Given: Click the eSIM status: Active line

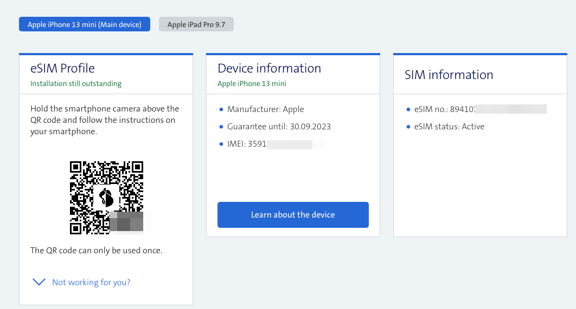Looking at the screenshot, I should coord(449,127).
